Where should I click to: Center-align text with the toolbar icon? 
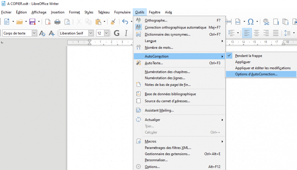(256, 33)
